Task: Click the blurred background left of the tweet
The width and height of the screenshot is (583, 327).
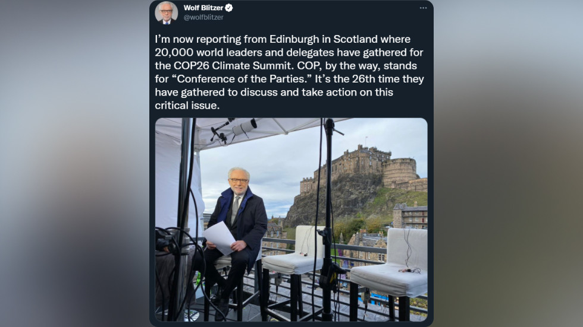Action: pyautogui.click(x=74, y=164)
